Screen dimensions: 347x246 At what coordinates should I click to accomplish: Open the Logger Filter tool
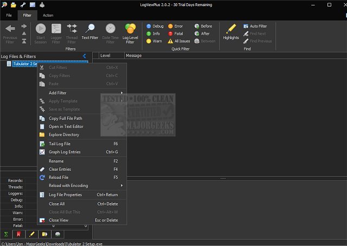[56, 34]
